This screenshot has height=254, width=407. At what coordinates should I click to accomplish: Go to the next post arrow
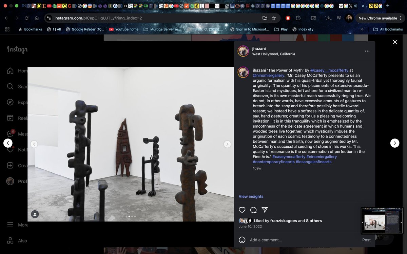pyautogui.click(x=395, y=143)
